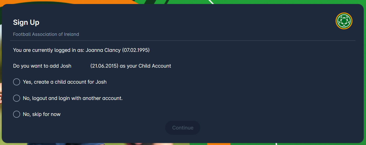Select the "No, skip for now" radio button

[17, 114]
